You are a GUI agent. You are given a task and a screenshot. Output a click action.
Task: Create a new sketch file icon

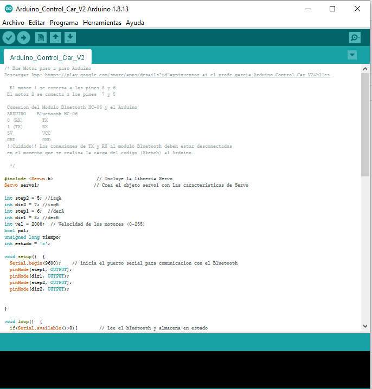[41, 38]
